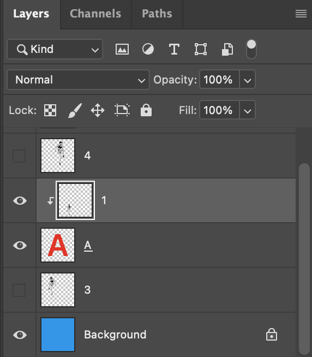The width and height of the screenshot is (312, 357).
Task: Filter for pixel layers icon
Action: coord(122,49)
